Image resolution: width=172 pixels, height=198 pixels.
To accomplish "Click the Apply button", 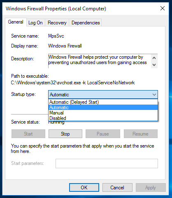I will click(151, 187).
